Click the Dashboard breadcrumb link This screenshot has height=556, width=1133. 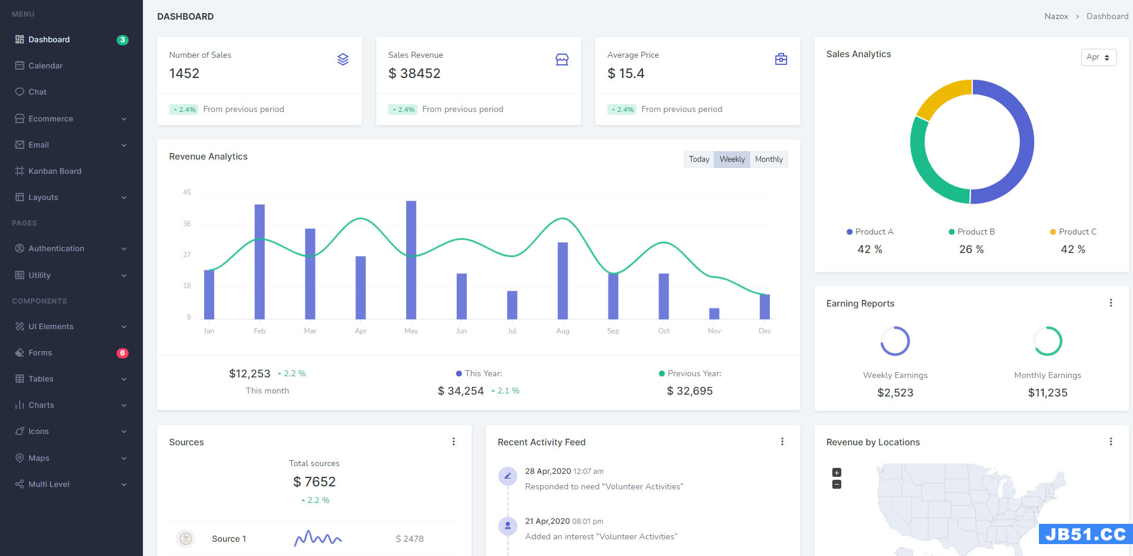click(x=1107, y=16)
